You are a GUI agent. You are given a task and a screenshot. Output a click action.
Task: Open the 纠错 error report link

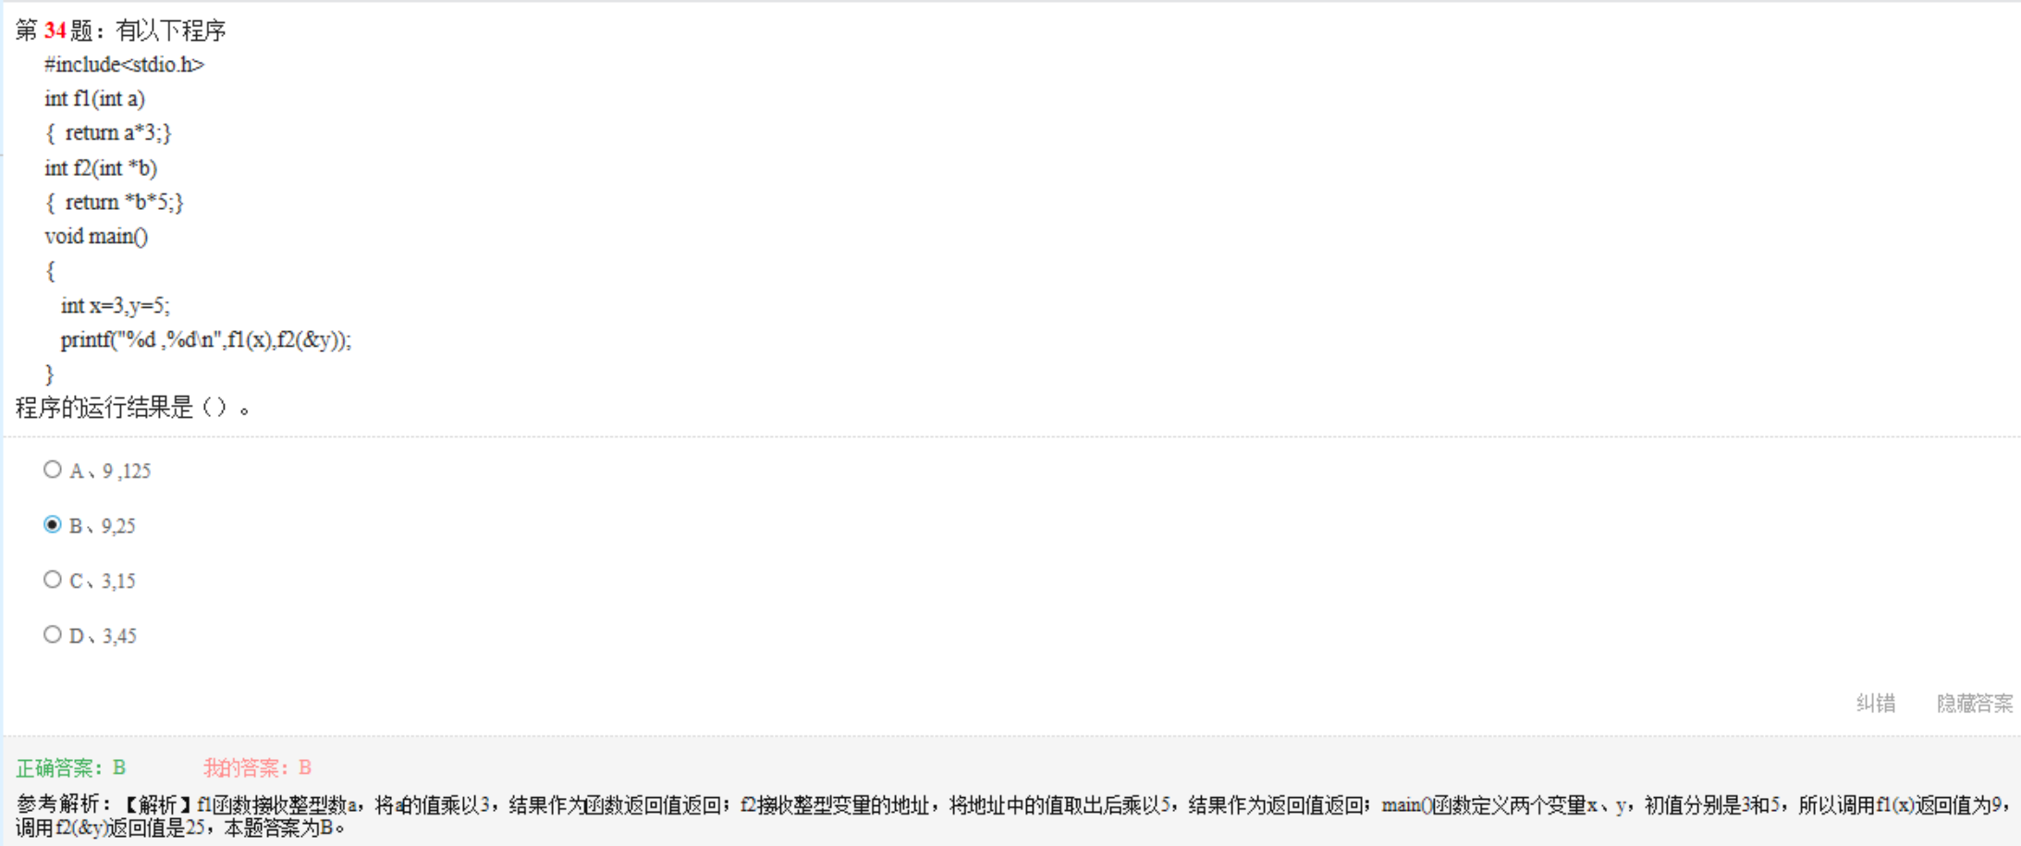[1876, 703]
